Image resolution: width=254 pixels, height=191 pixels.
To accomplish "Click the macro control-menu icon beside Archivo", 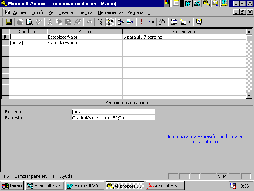I will point(8,12).
